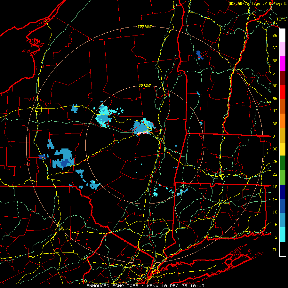288x288 pixels.
Task: Select the dark red legend swatch
Action: click(x=283, y=78)
